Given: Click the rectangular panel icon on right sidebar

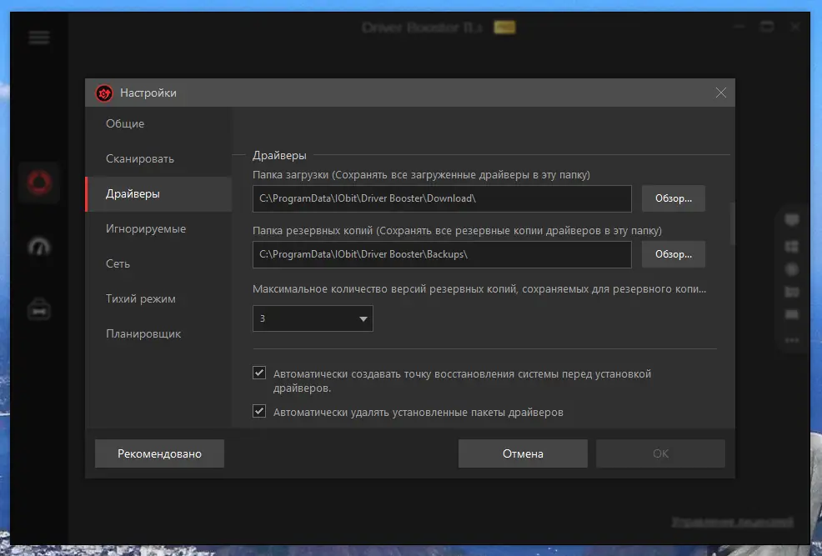Looking at the screenshot, I should pos(791,315).
